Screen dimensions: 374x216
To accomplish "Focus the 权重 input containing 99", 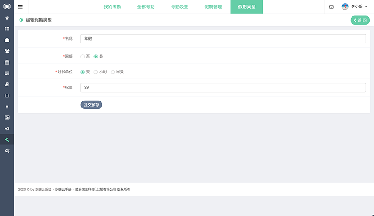I will [x=223, y=87].
